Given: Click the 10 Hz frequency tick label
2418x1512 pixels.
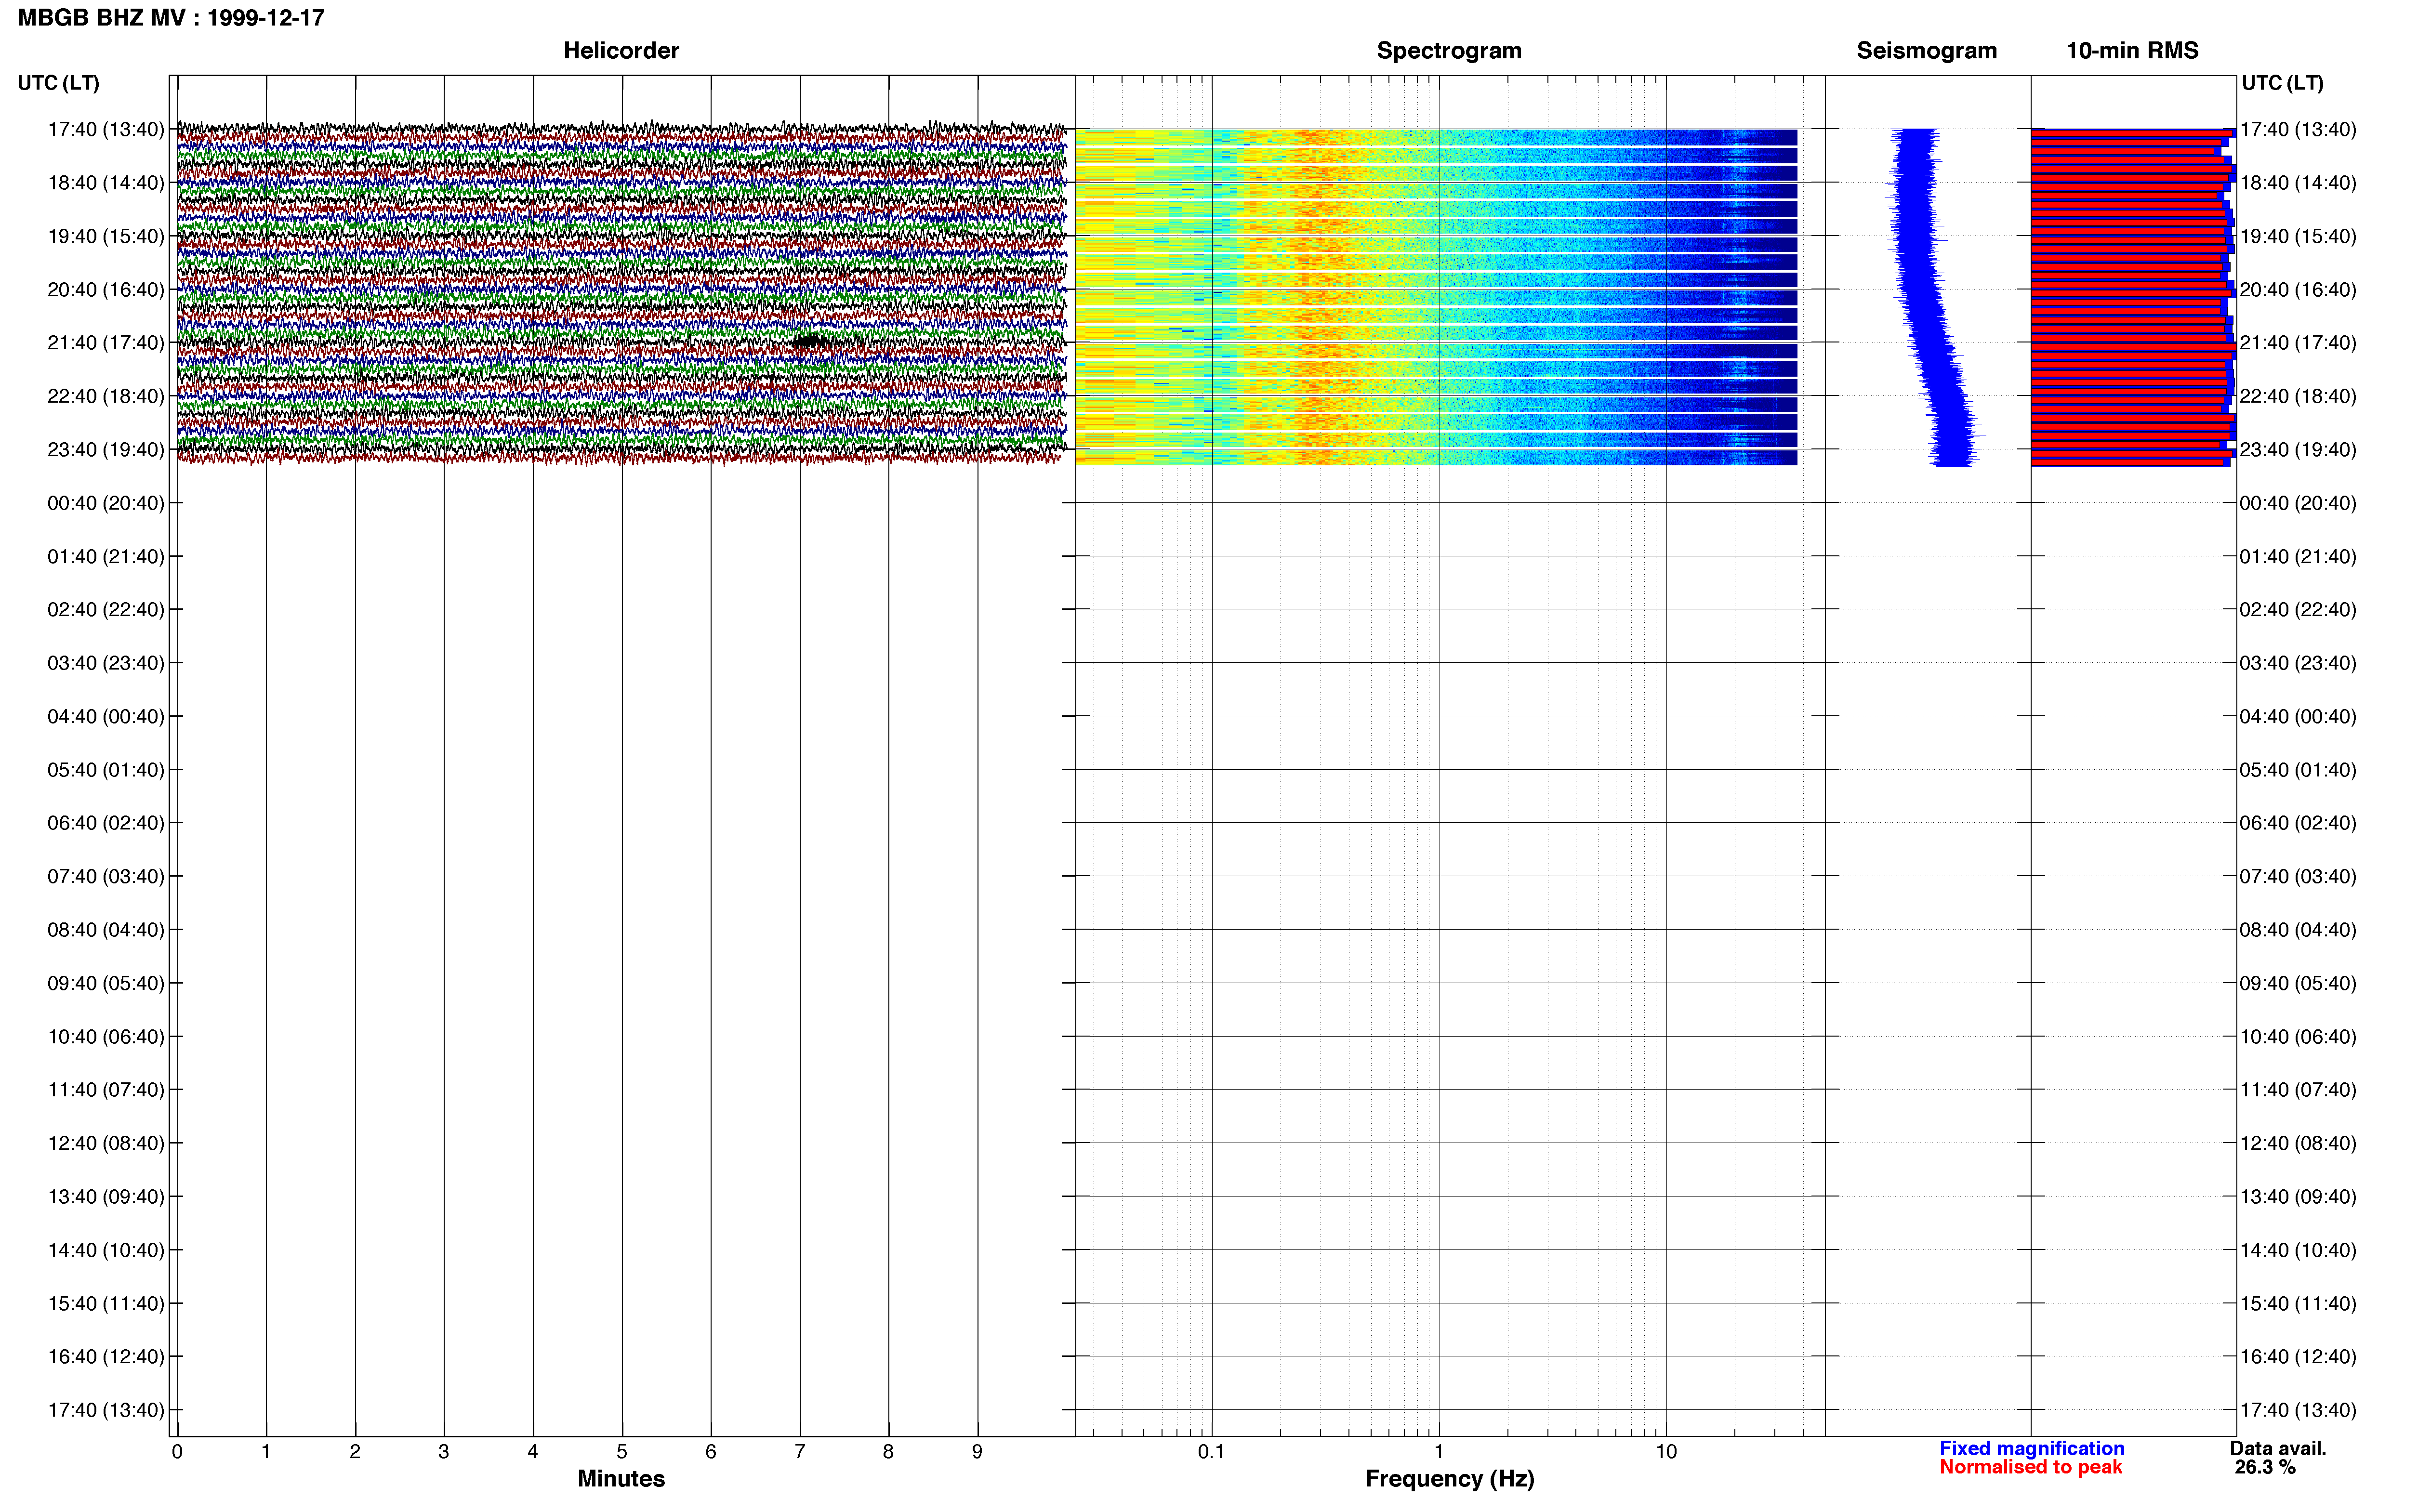Looking at the screenshot, I should coord(1666,1452).
